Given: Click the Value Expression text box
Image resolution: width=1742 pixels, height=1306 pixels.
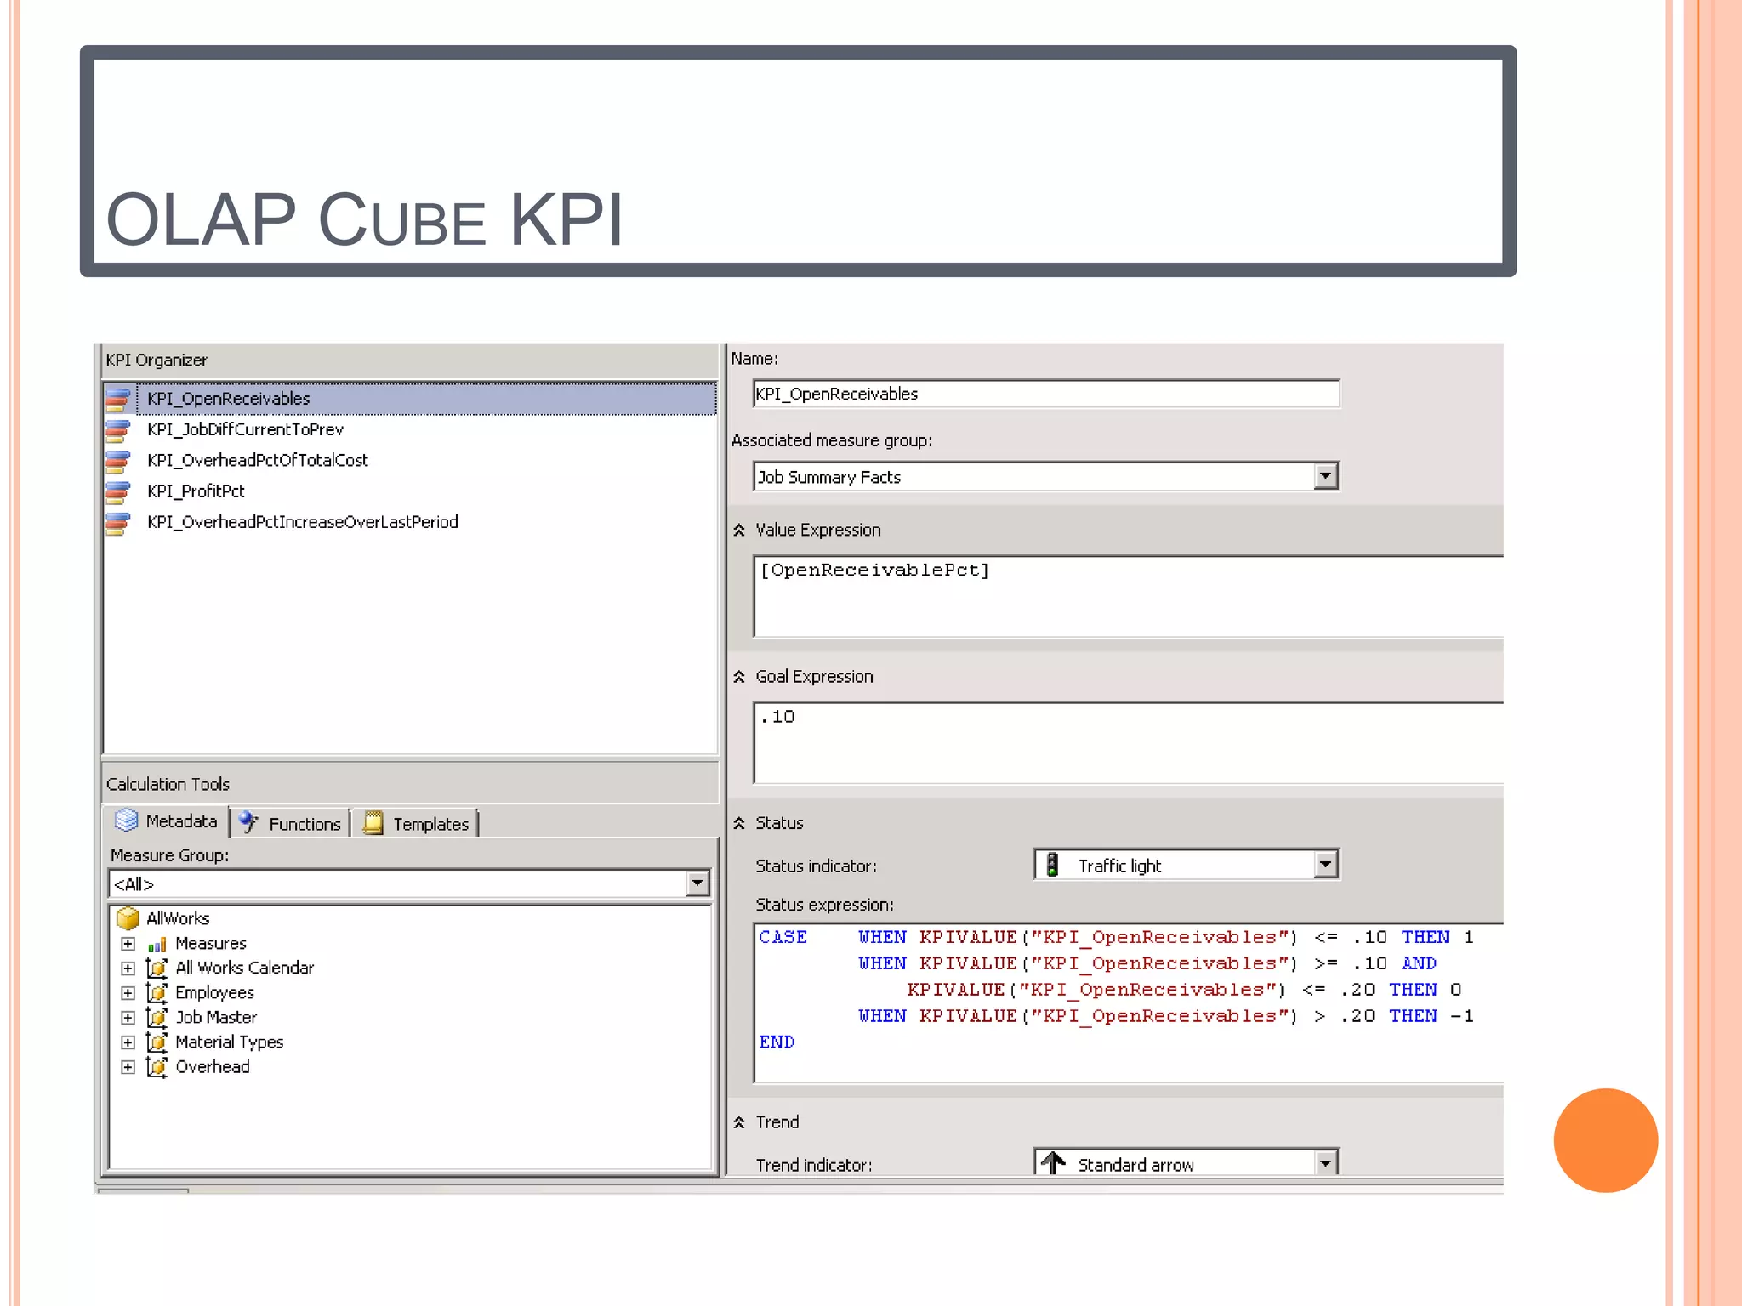Looking at the screenshot, I should (1129, 596).
